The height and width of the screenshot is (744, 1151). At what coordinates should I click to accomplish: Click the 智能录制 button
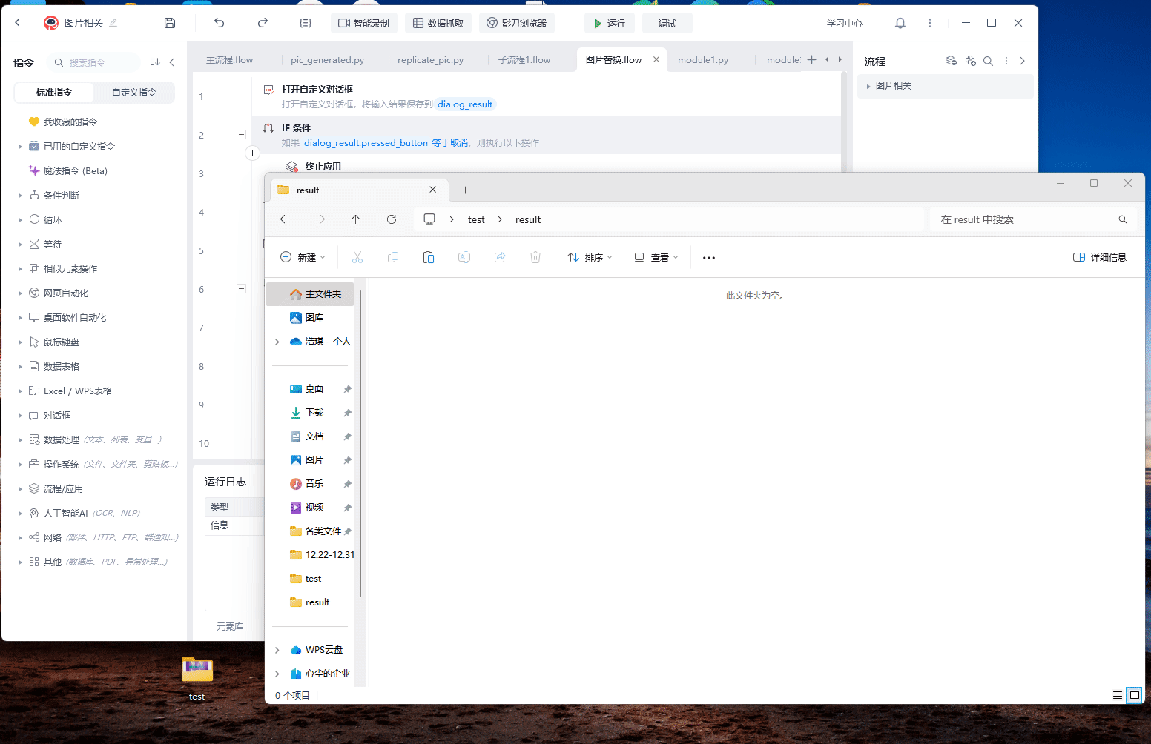tap(364, 23)
